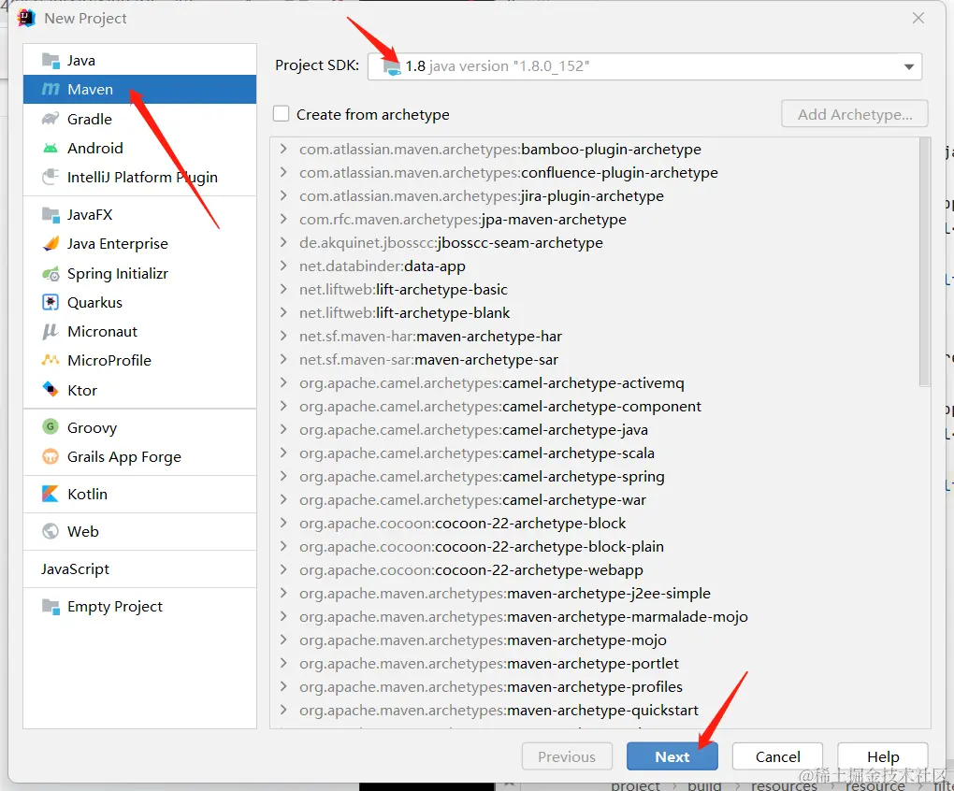954x791 pixels.
Task: Click the Grails App Forge icon
Action: pos(51,456)
